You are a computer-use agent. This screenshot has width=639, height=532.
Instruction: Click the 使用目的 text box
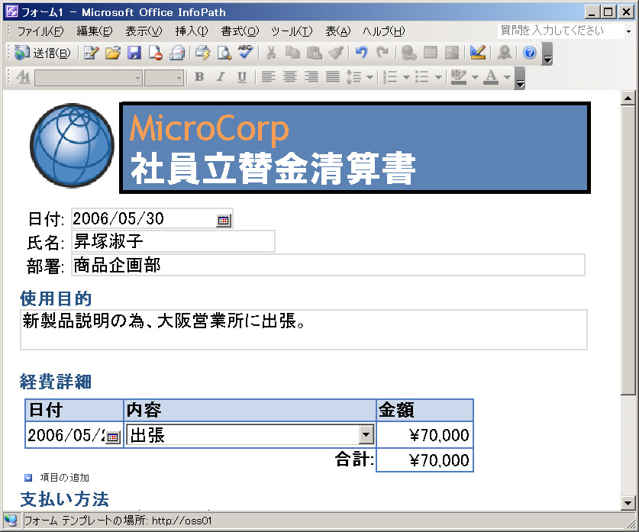304,330
